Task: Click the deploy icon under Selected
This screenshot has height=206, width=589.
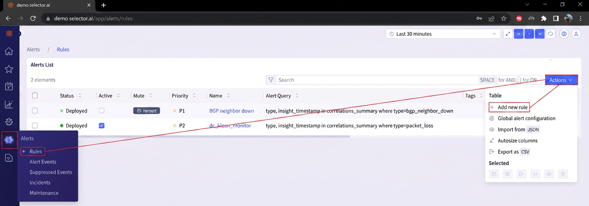Action: pyautogui.click(x=549, y=174)
